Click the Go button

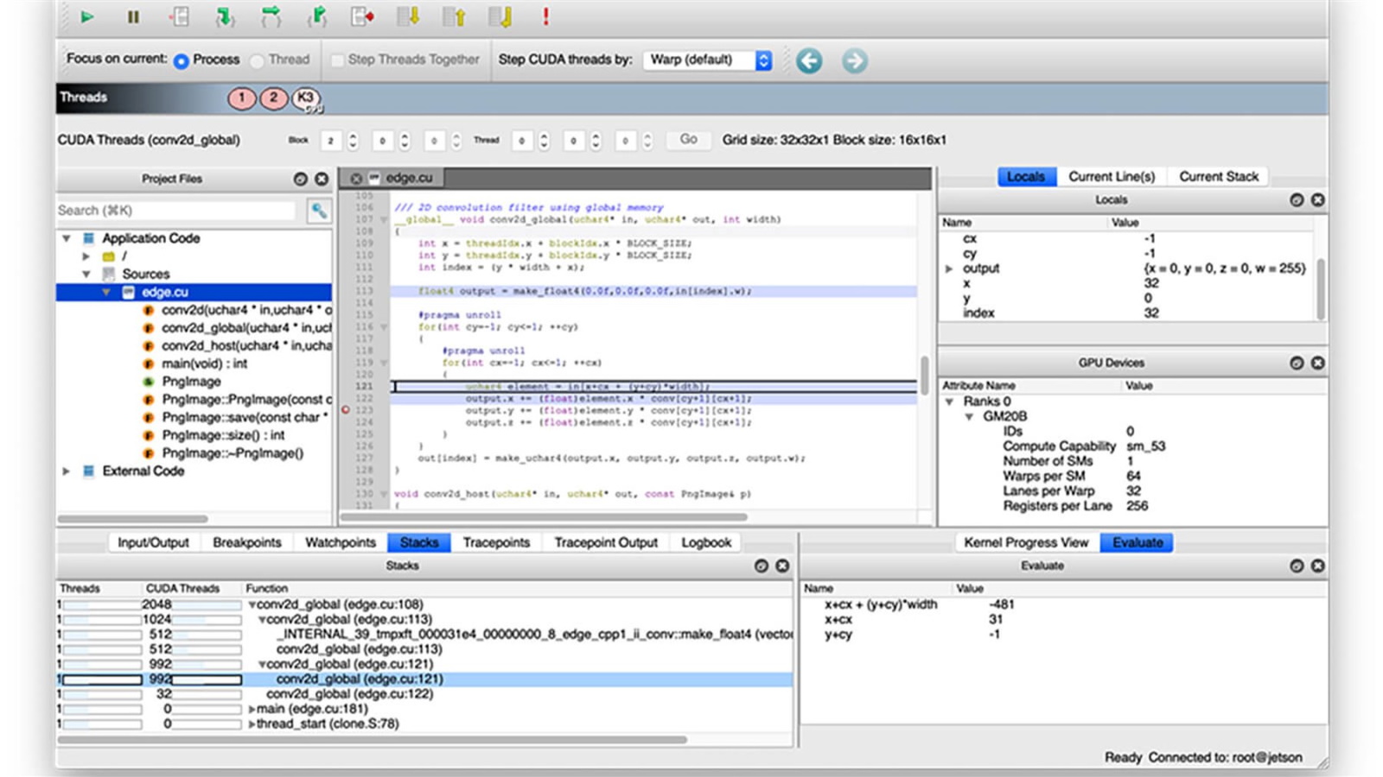[x=688, y=139]
